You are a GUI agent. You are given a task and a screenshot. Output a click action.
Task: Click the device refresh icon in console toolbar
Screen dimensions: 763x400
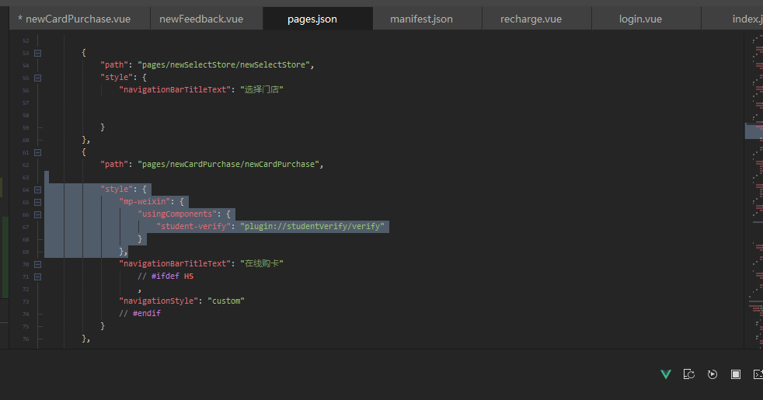[x=688, y=374]
